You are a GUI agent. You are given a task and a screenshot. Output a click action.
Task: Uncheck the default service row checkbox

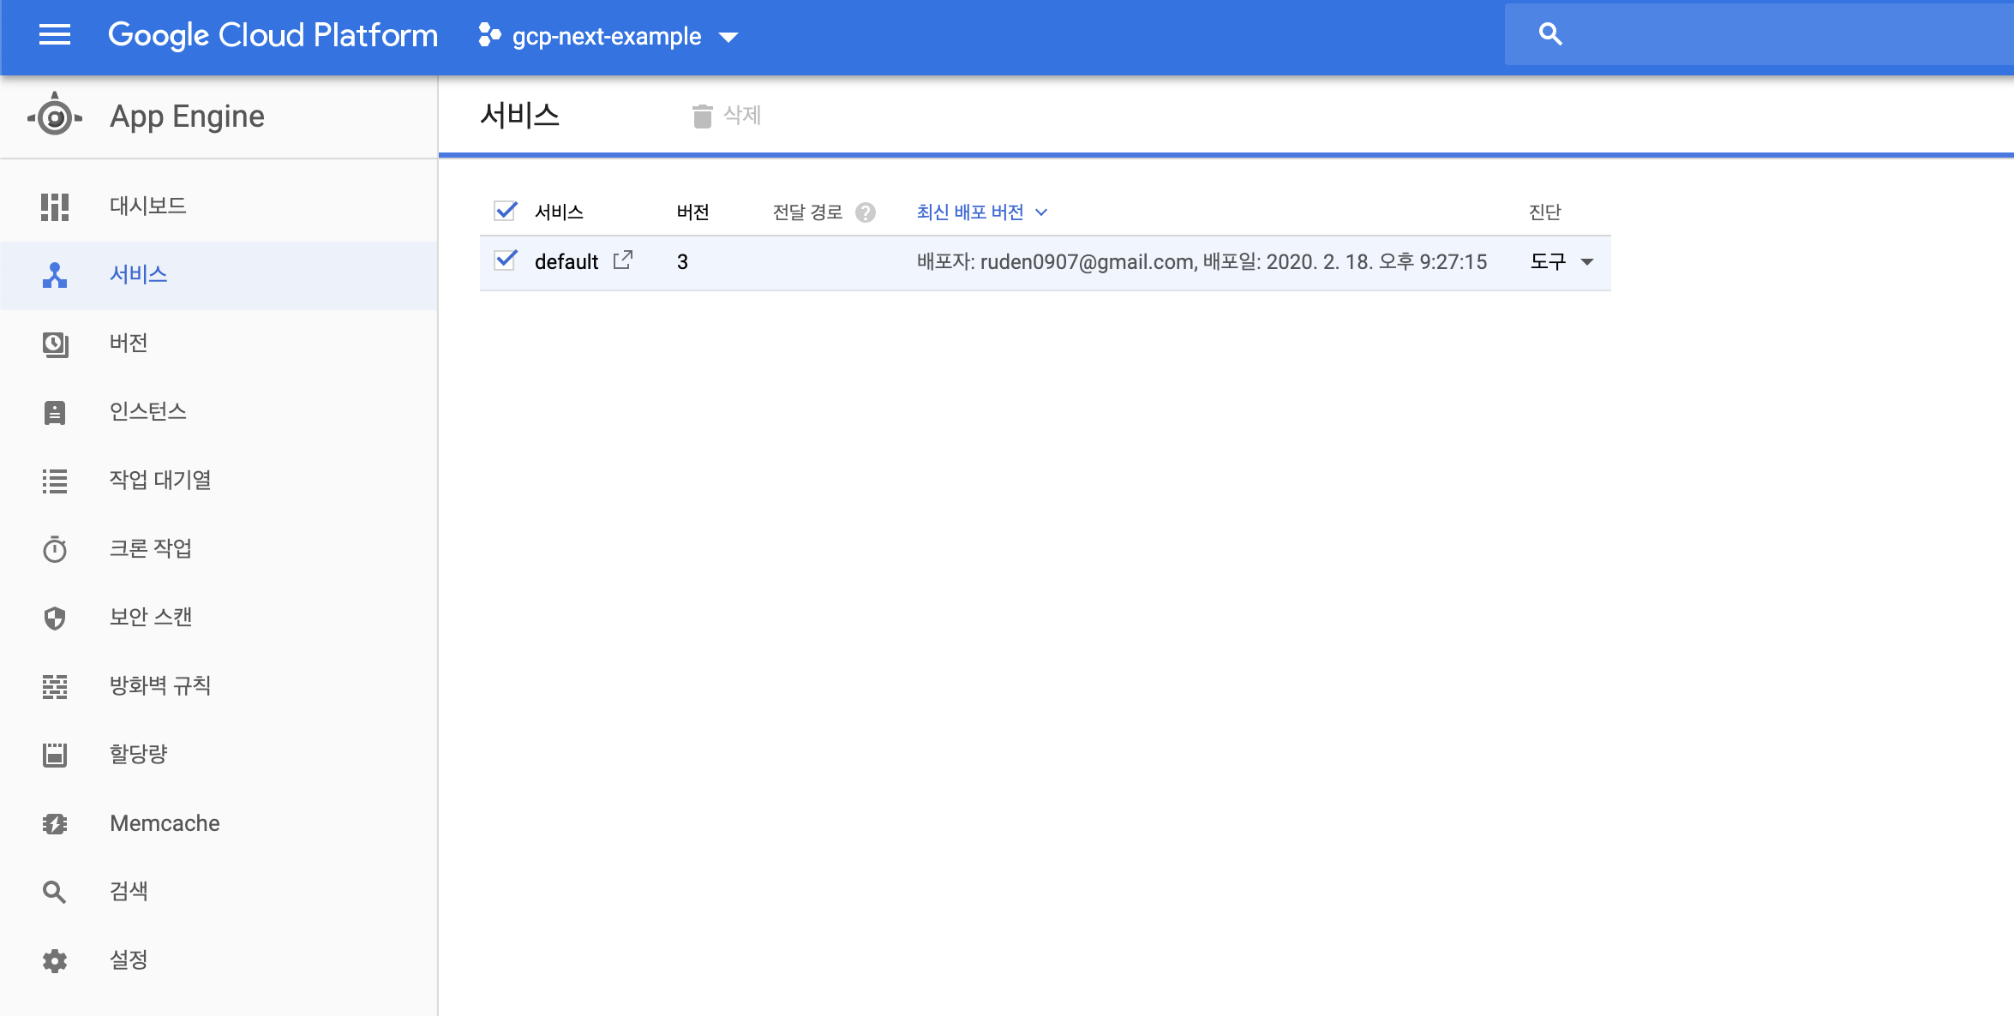[506, 260]
